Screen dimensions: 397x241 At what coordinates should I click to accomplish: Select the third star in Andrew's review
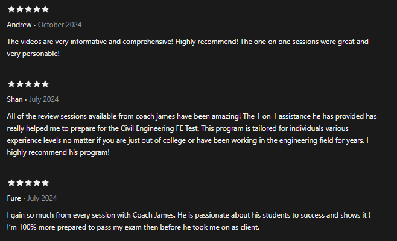point(28,10)
